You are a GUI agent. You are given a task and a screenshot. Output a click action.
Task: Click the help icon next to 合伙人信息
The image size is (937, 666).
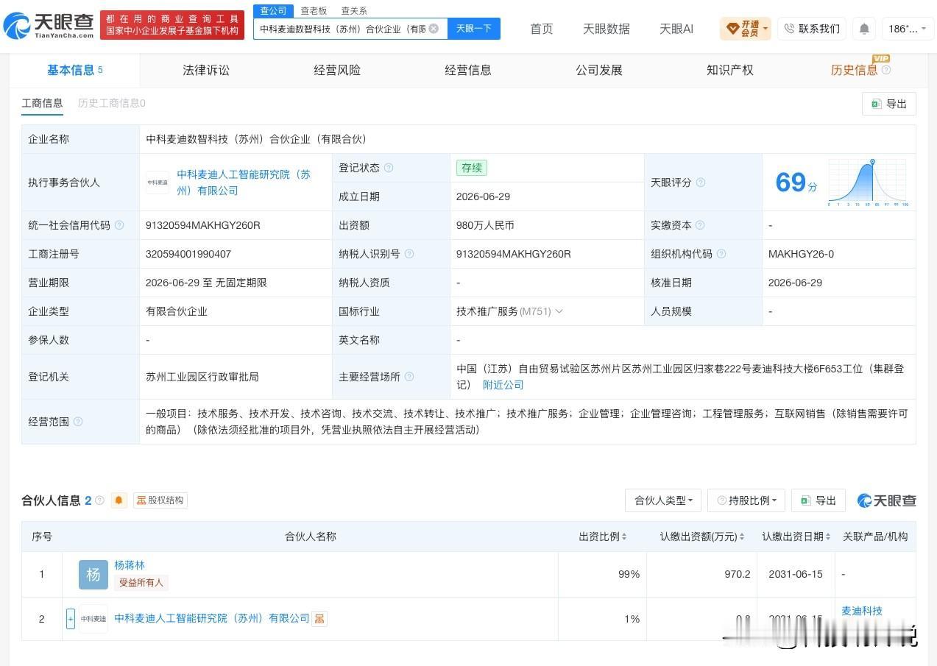[x=100, y=500]
